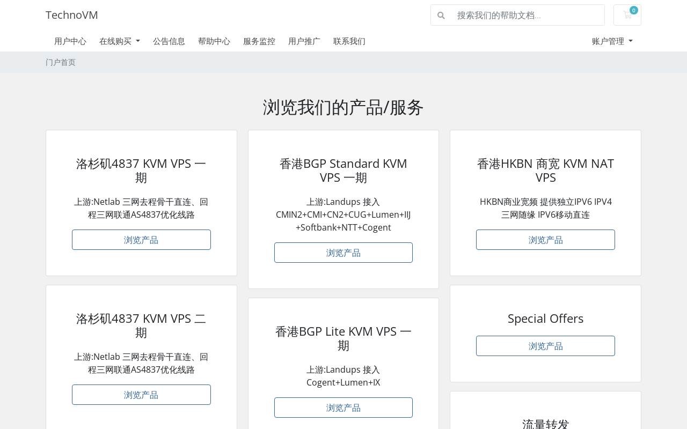Browse products for 香港BGP Standard KVM VPS
This screenshot has width=687, height=429.
point(343,253)
